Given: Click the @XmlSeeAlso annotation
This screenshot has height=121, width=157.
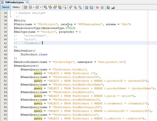Looking at the screenshot, I should [23, 51].
